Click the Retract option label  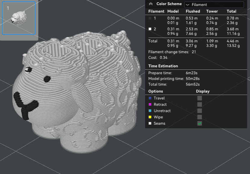tap(160, 104)
